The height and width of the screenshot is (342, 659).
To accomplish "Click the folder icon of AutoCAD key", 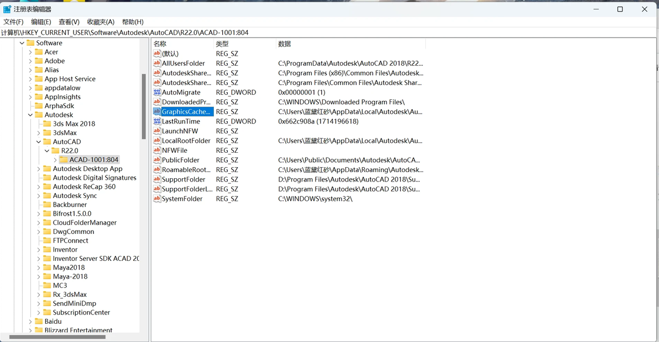I will pyautogui.click(x=47, y=142).
